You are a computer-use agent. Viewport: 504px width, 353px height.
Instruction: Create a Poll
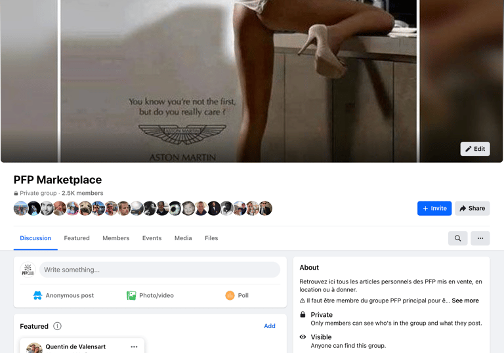237,295
